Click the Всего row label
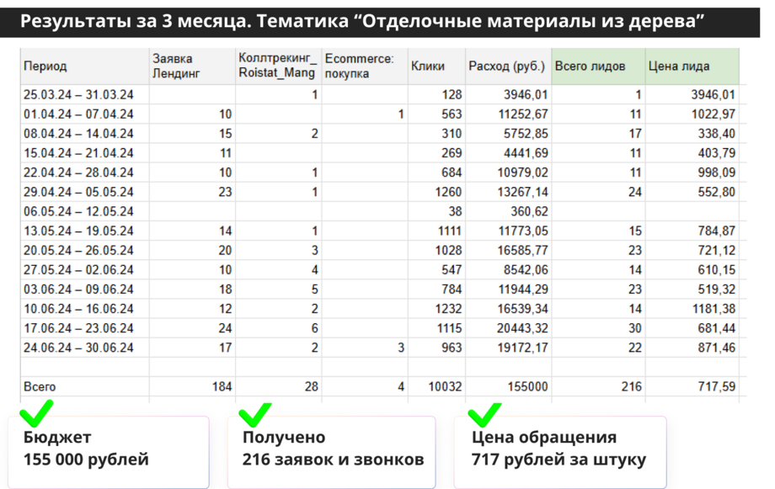775x489 pixels. point(40,387)
